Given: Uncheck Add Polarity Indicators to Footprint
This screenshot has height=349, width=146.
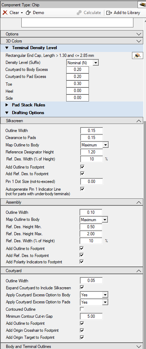Looking at the screenshot, I should point(82,262).
